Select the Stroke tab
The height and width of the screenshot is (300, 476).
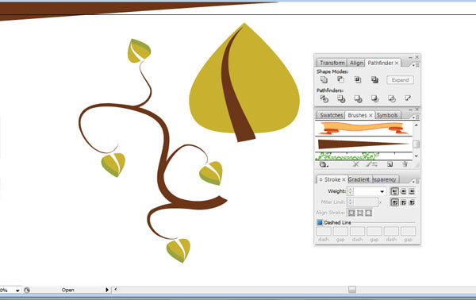(332, 179)
